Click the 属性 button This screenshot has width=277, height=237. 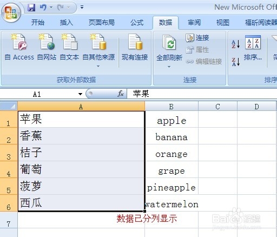point(197,50)
